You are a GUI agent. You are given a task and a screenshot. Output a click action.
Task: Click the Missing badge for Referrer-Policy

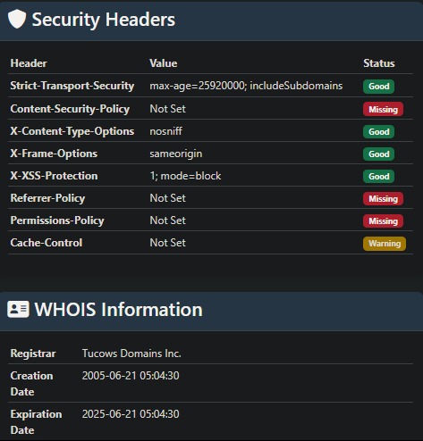click(383, 198)
